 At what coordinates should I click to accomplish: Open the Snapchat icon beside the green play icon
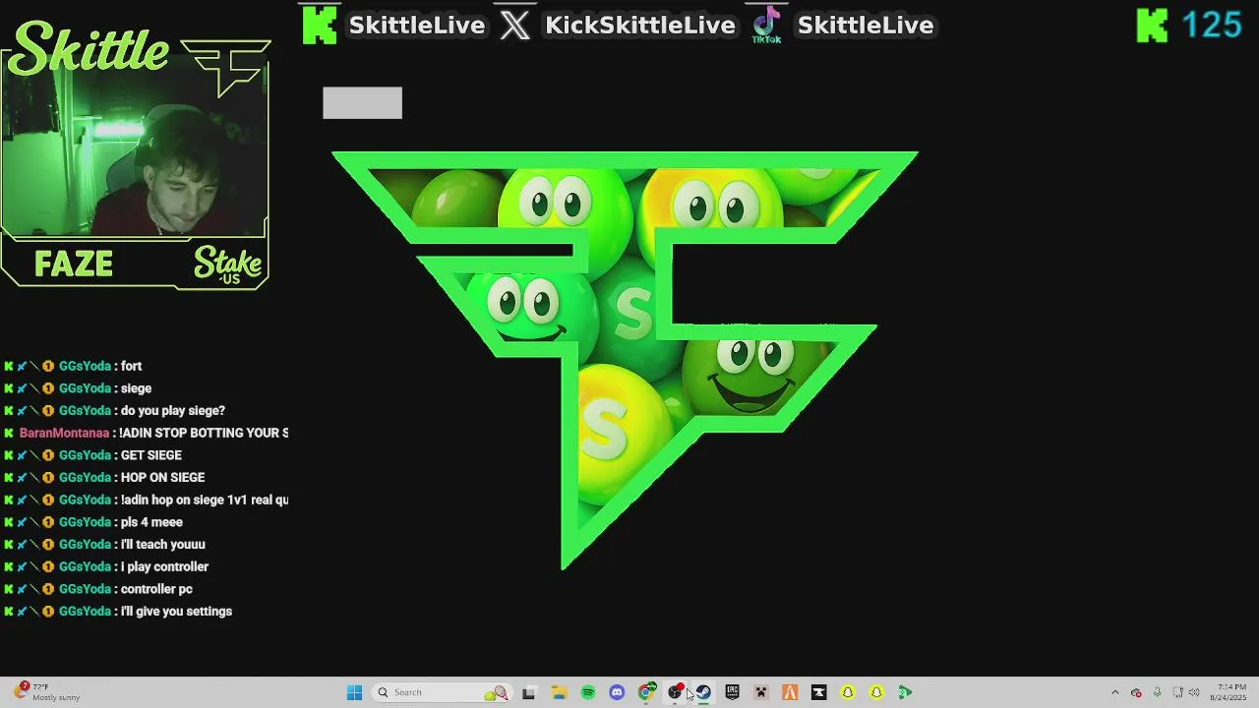pyautogui.click(x=876, y=692)
